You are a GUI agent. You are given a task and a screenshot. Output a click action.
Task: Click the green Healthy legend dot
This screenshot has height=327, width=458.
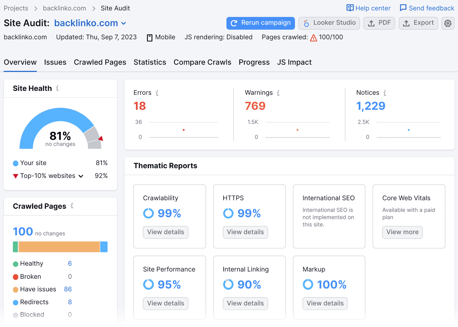coord(15,264)
